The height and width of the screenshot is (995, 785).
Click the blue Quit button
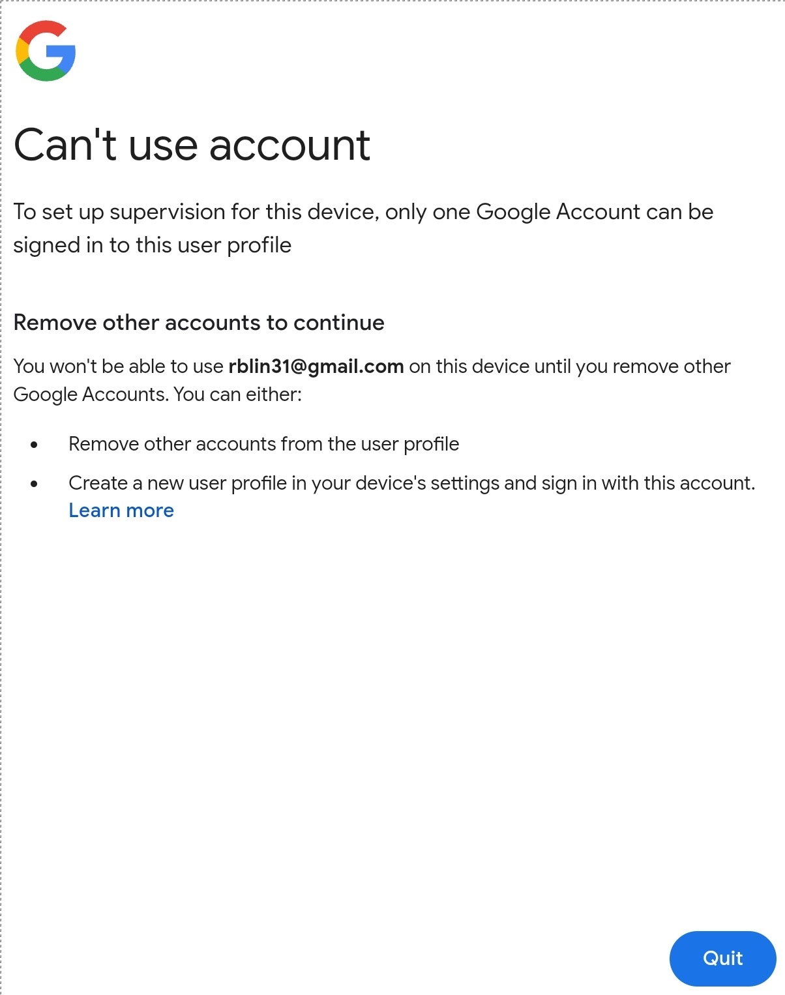[x=722, y=958]
